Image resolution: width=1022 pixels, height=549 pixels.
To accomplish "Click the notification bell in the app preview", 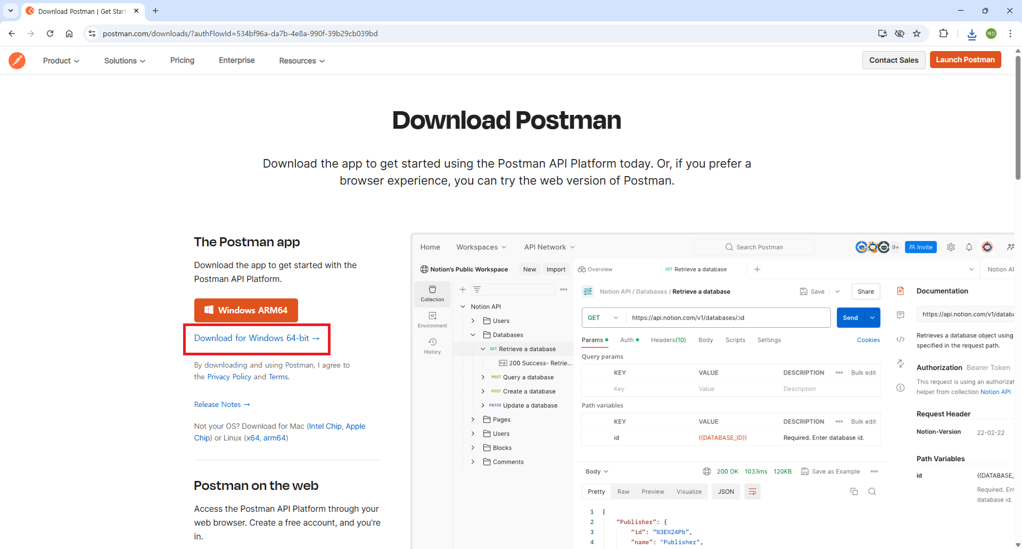I will [969, 247].
